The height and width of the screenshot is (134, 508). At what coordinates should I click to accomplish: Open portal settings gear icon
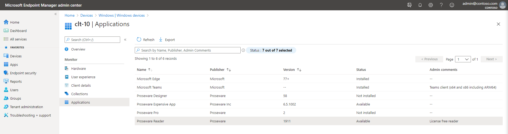[x=430, y=5]
